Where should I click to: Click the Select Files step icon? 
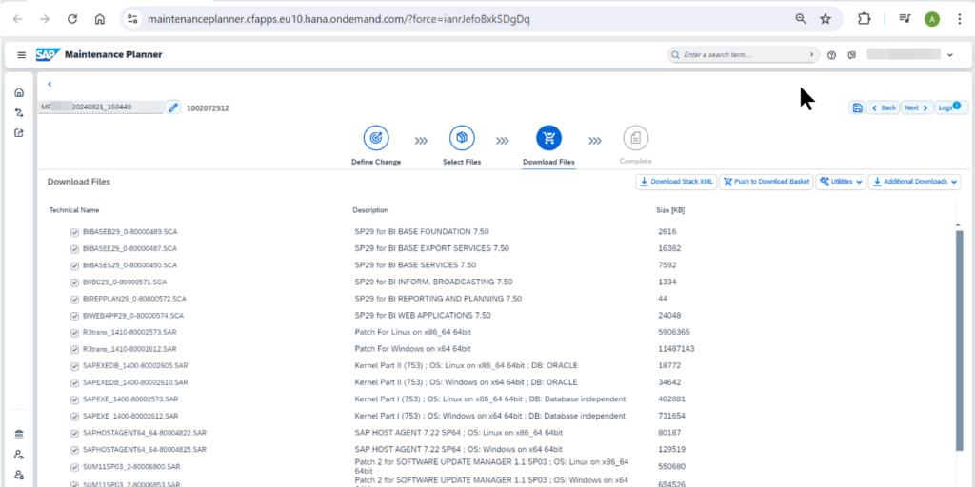(x=462, y=138)
